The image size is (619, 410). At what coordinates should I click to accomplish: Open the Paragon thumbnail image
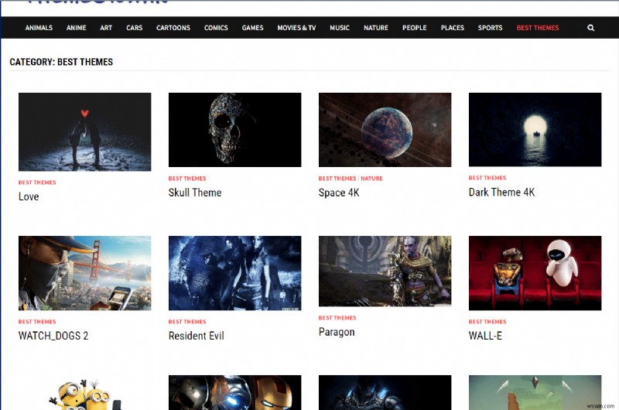385,271
